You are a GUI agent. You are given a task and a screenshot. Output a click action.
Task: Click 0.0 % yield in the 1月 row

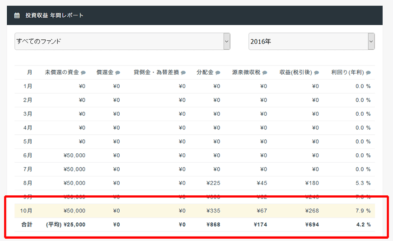click(363, 86)
